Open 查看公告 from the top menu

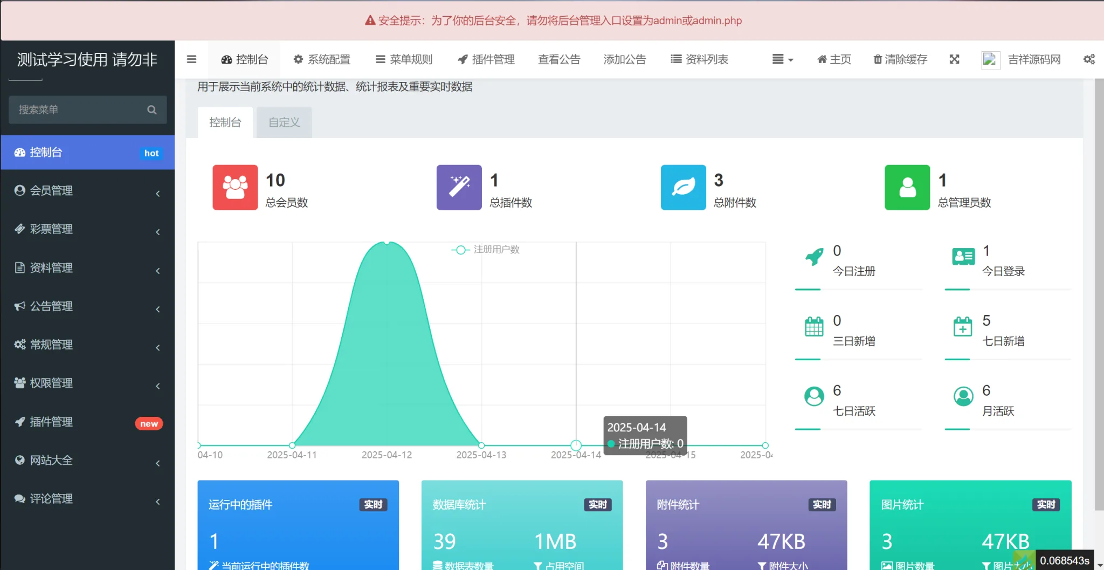(x=559, y=59)
